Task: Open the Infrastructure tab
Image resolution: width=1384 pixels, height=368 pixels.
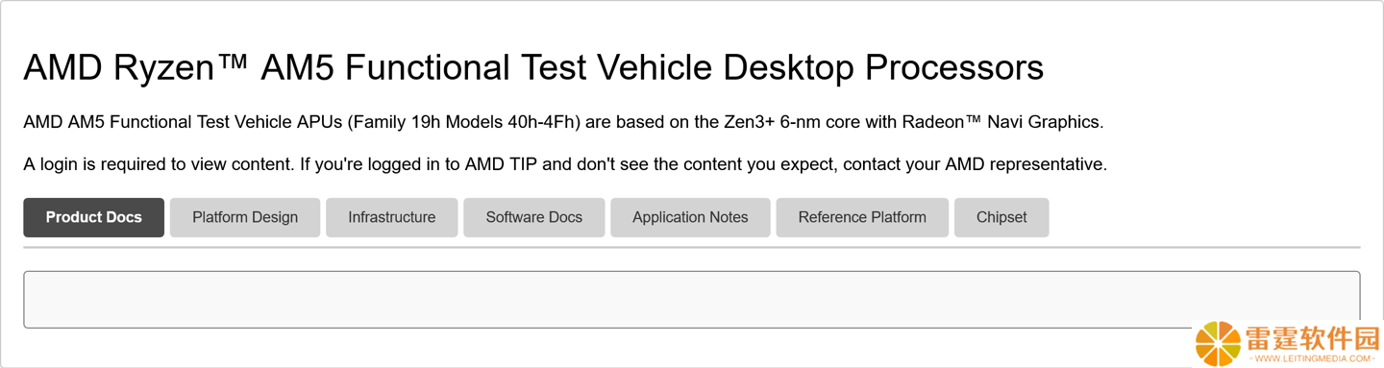Action: 392,217
